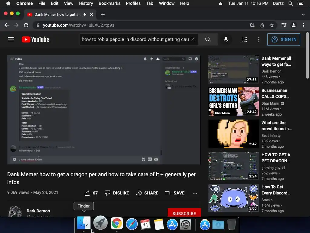Click the SUBSCRIBE button
This screenshot has height=233, width=310.
click(x=184, y=213)
